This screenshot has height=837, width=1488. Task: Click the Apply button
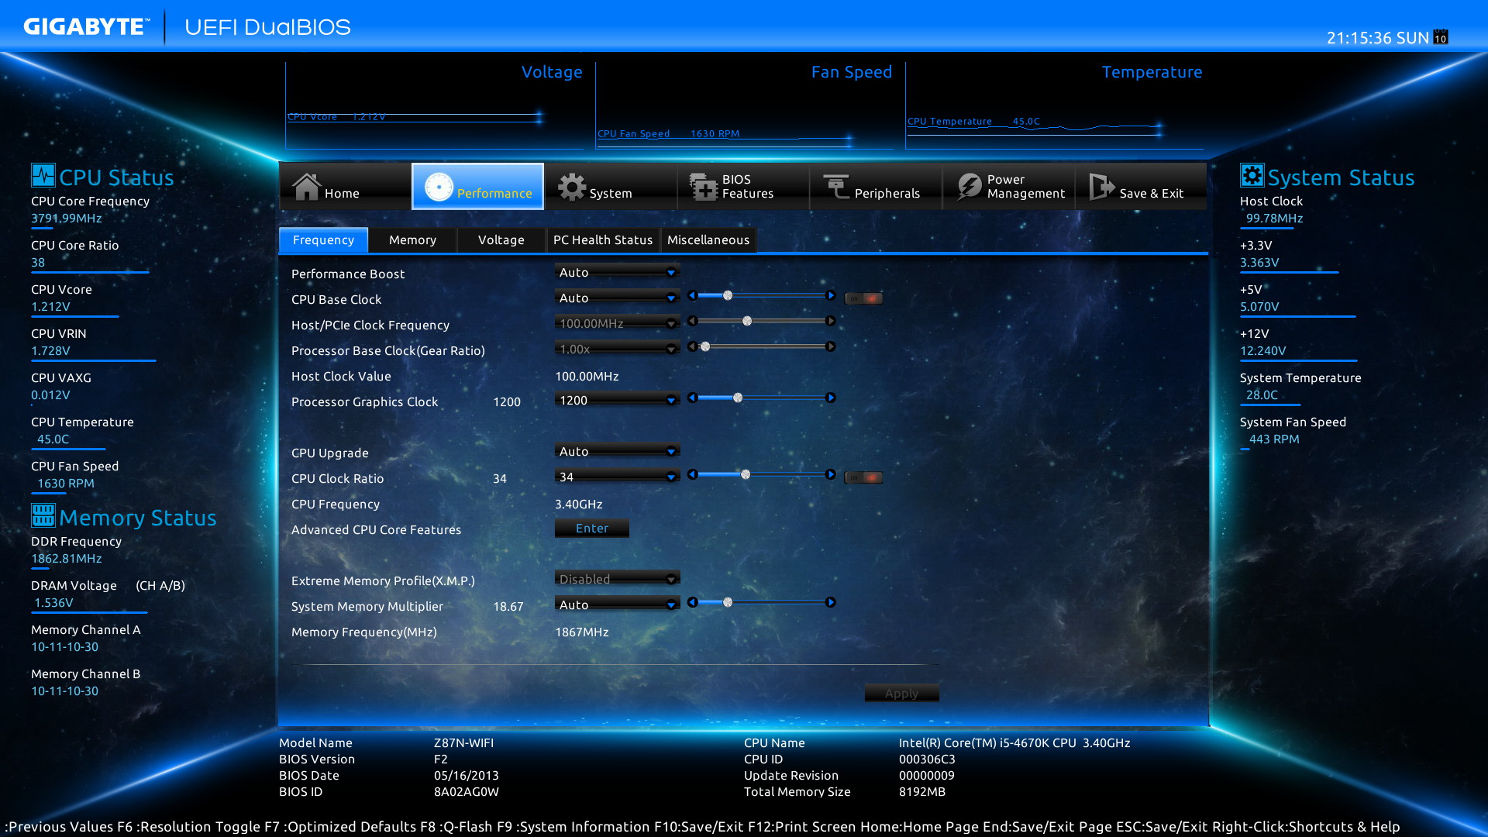[901, 694]
